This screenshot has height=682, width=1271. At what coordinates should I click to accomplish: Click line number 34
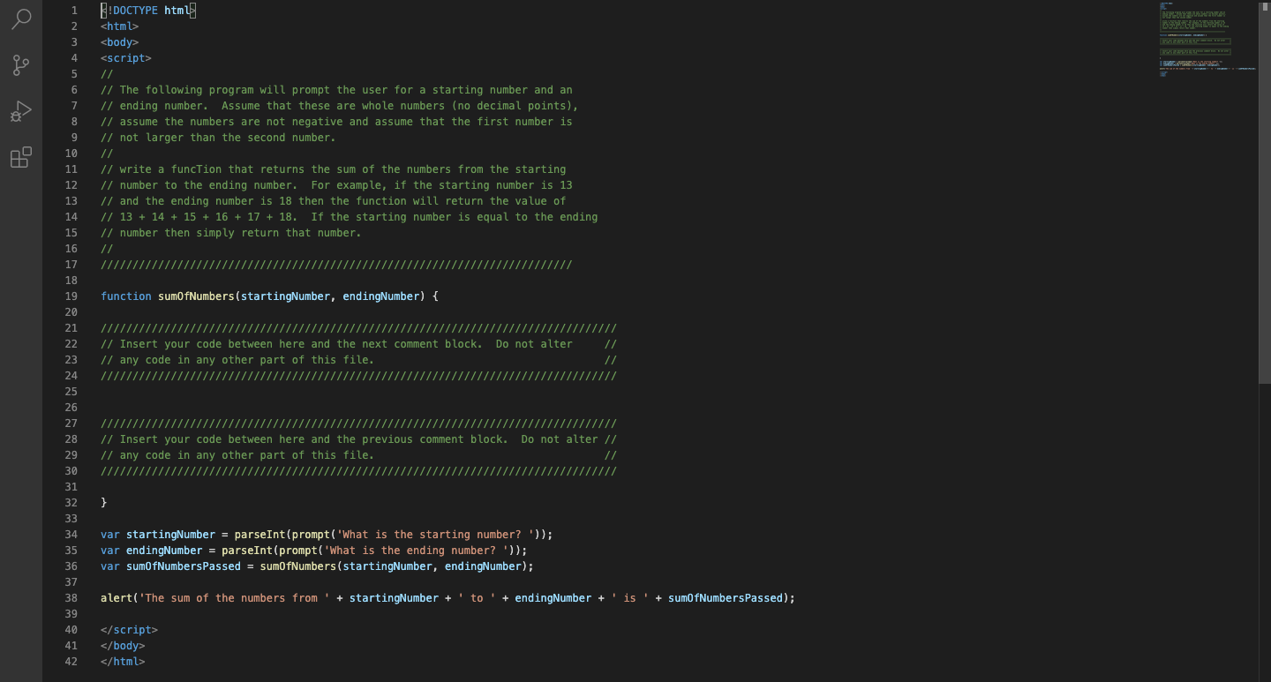(x=71, y=534)
